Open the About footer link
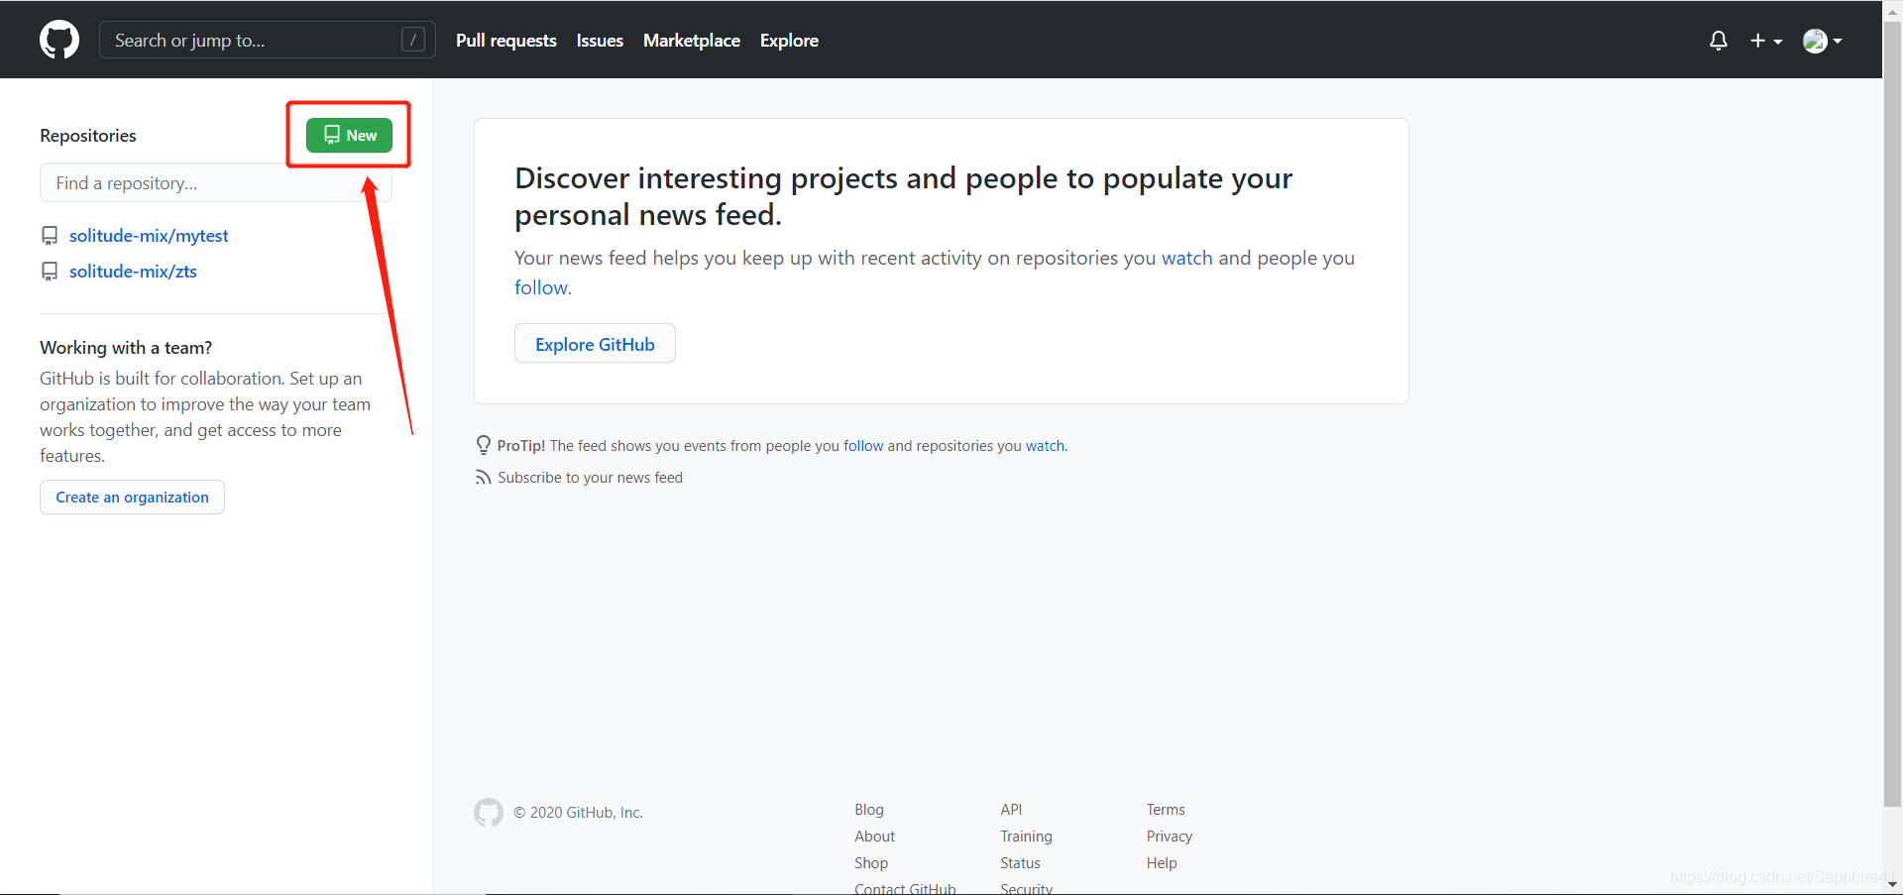1903x895 pixels. 874,837
